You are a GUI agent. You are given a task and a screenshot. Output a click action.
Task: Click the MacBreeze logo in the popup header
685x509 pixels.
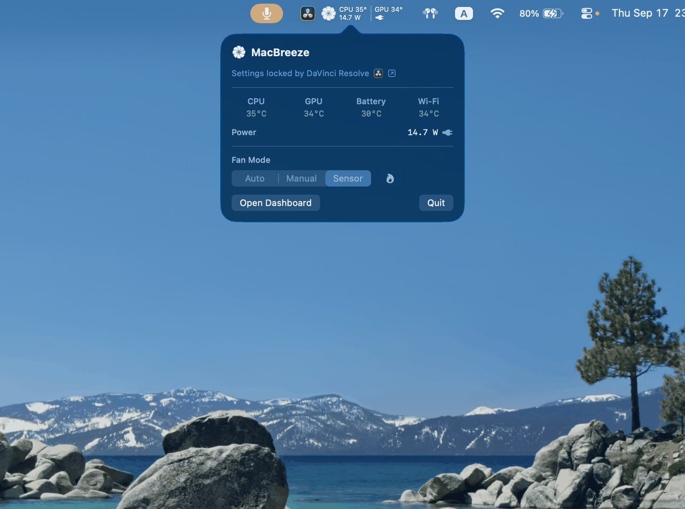click(239, 52)
